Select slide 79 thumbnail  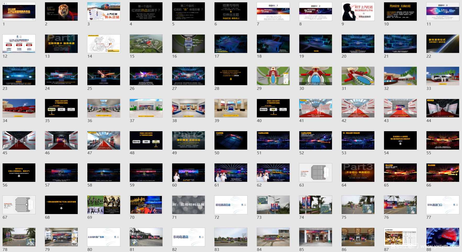[61, 237]
